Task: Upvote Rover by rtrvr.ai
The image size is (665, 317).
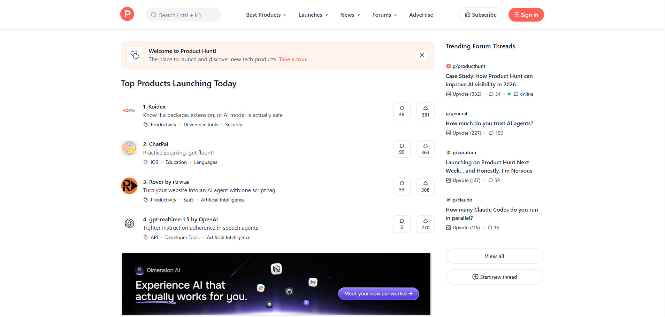Action: click(425, 187)
